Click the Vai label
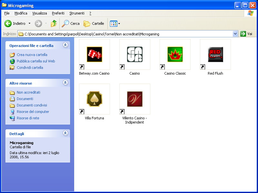 tap(250, 34)
